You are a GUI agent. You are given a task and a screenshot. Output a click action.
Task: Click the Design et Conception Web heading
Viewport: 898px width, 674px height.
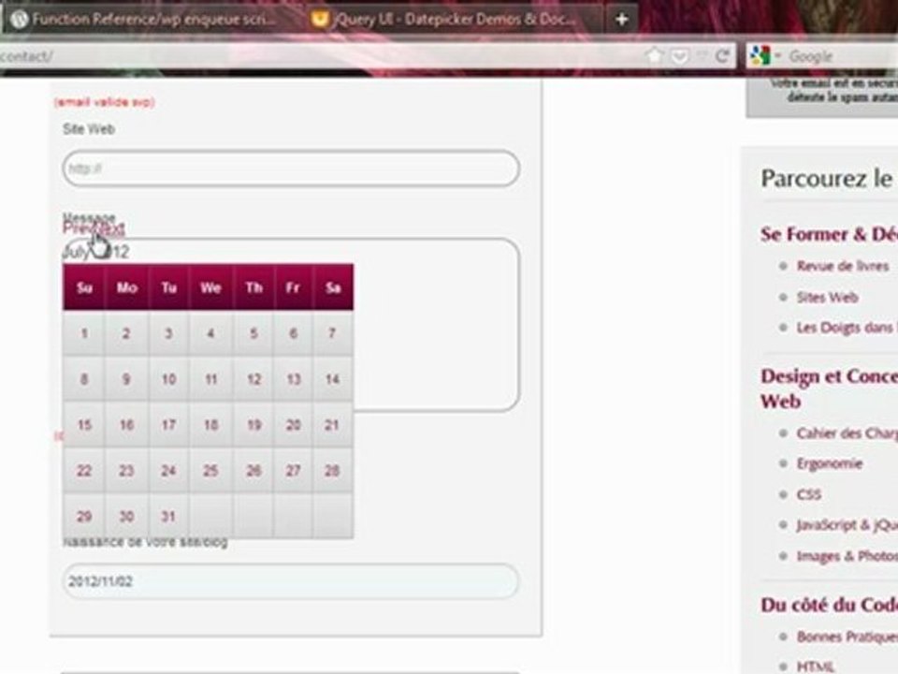(829, 388)
